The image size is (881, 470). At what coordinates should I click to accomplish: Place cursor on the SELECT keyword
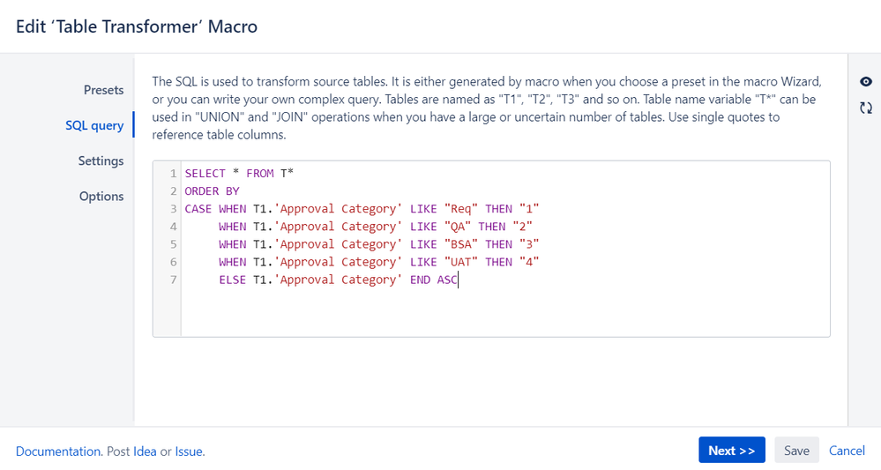tap(205, 174)
